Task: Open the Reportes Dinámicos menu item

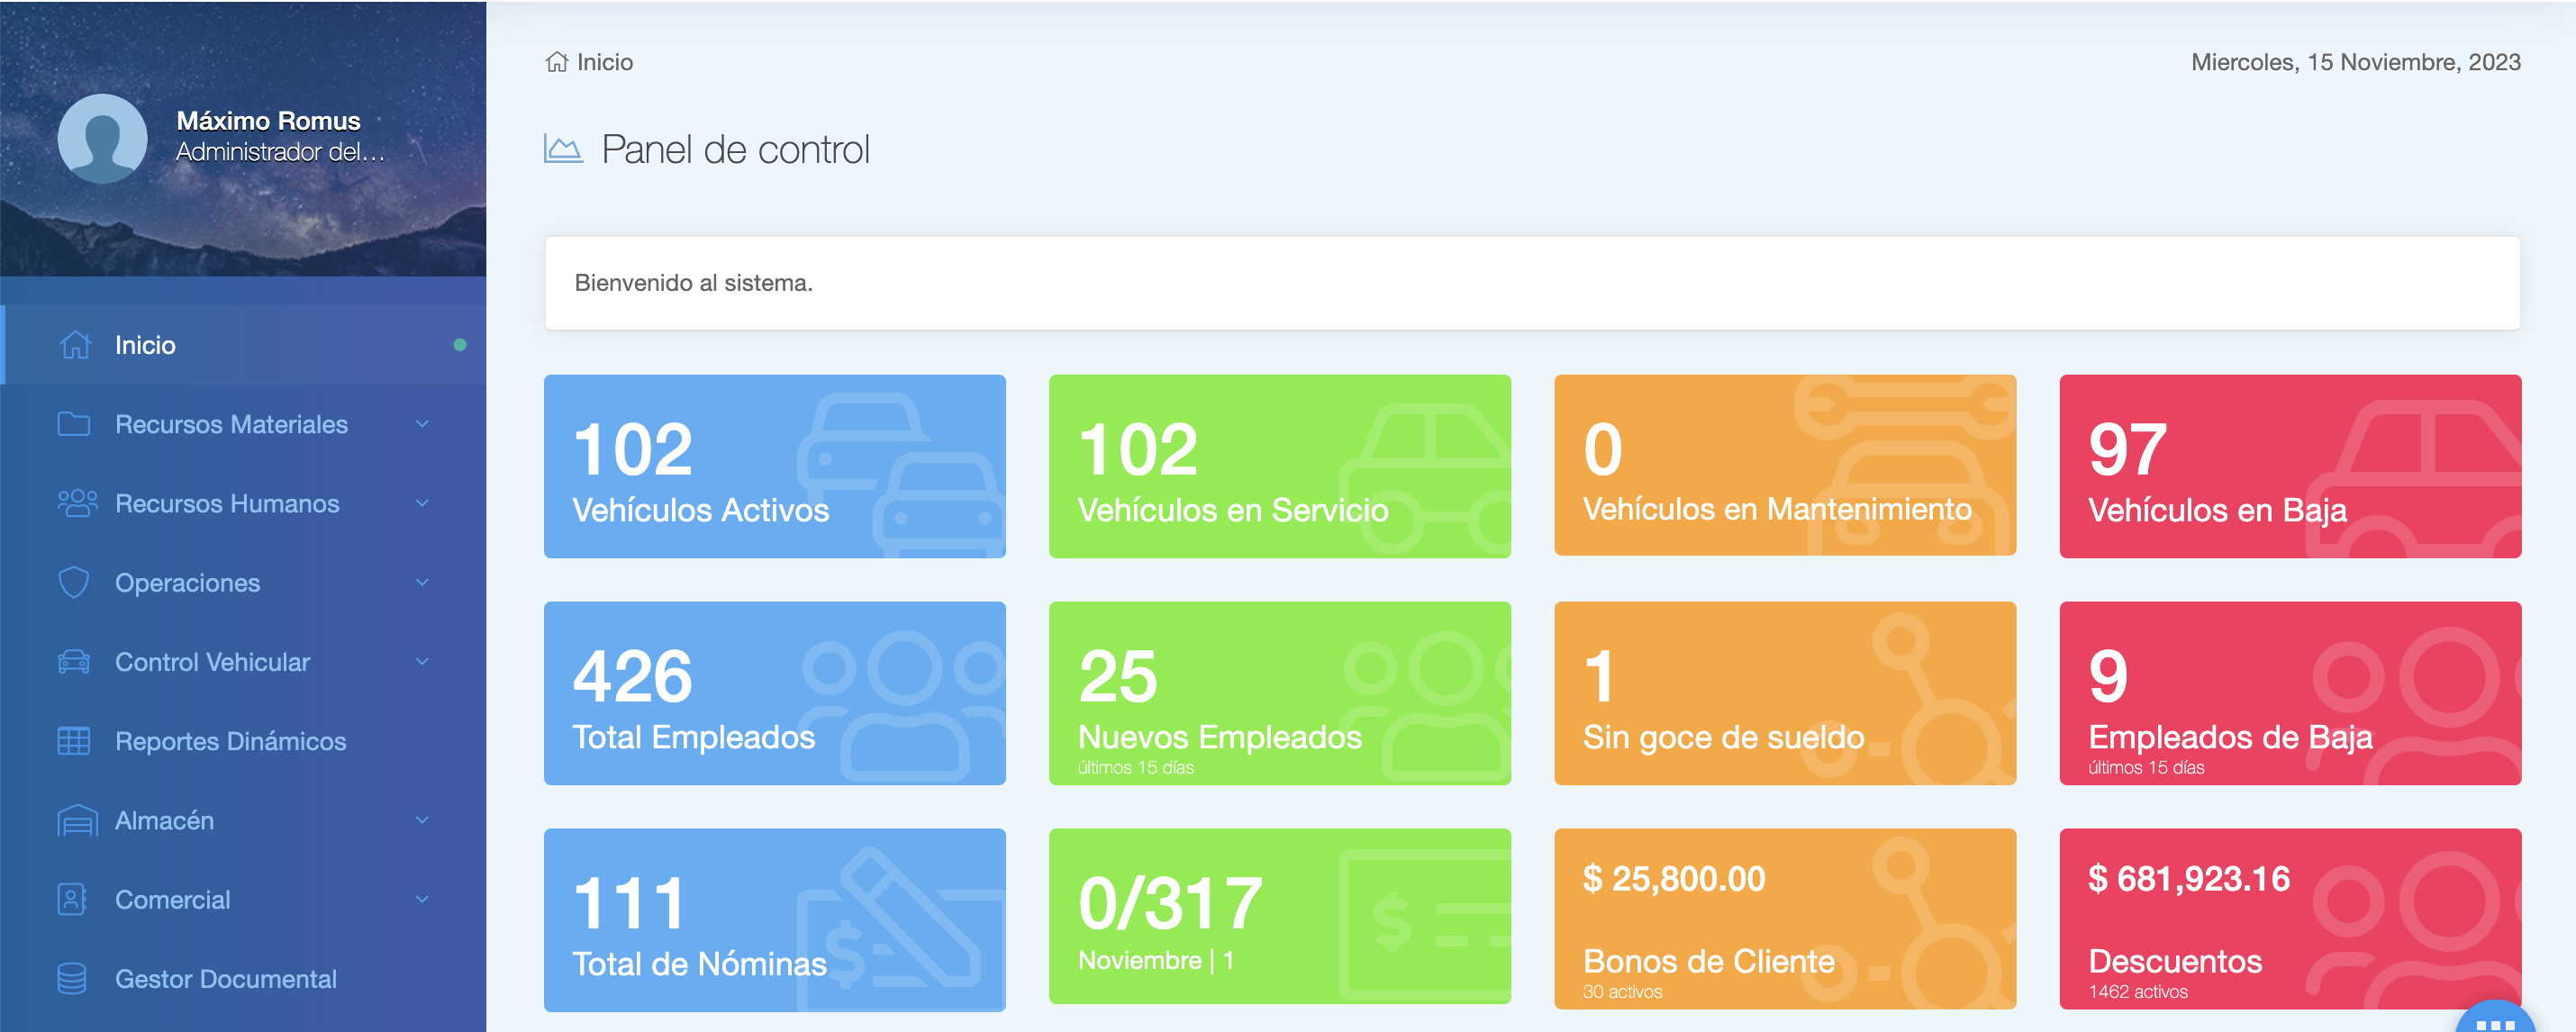Action: click(230, 741)
